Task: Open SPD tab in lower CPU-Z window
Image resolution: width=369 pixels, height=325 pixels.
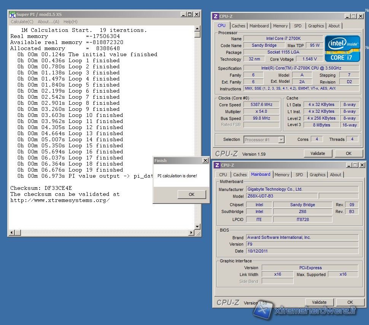Action: [x=299, y=175]
